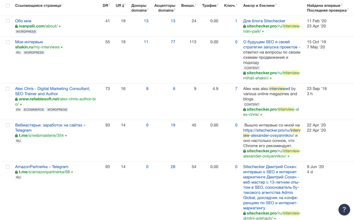Click the WORDPRESS tag under ivanpalii.com
Viewport: 354px width, 220px height.
click(26, 32)
